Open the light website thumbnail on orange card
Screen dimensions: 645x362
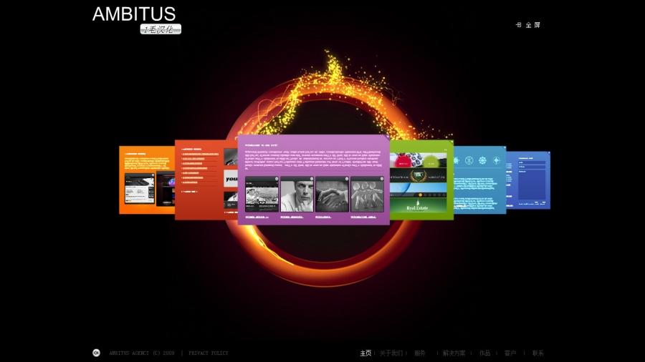[x=140, y=188]
